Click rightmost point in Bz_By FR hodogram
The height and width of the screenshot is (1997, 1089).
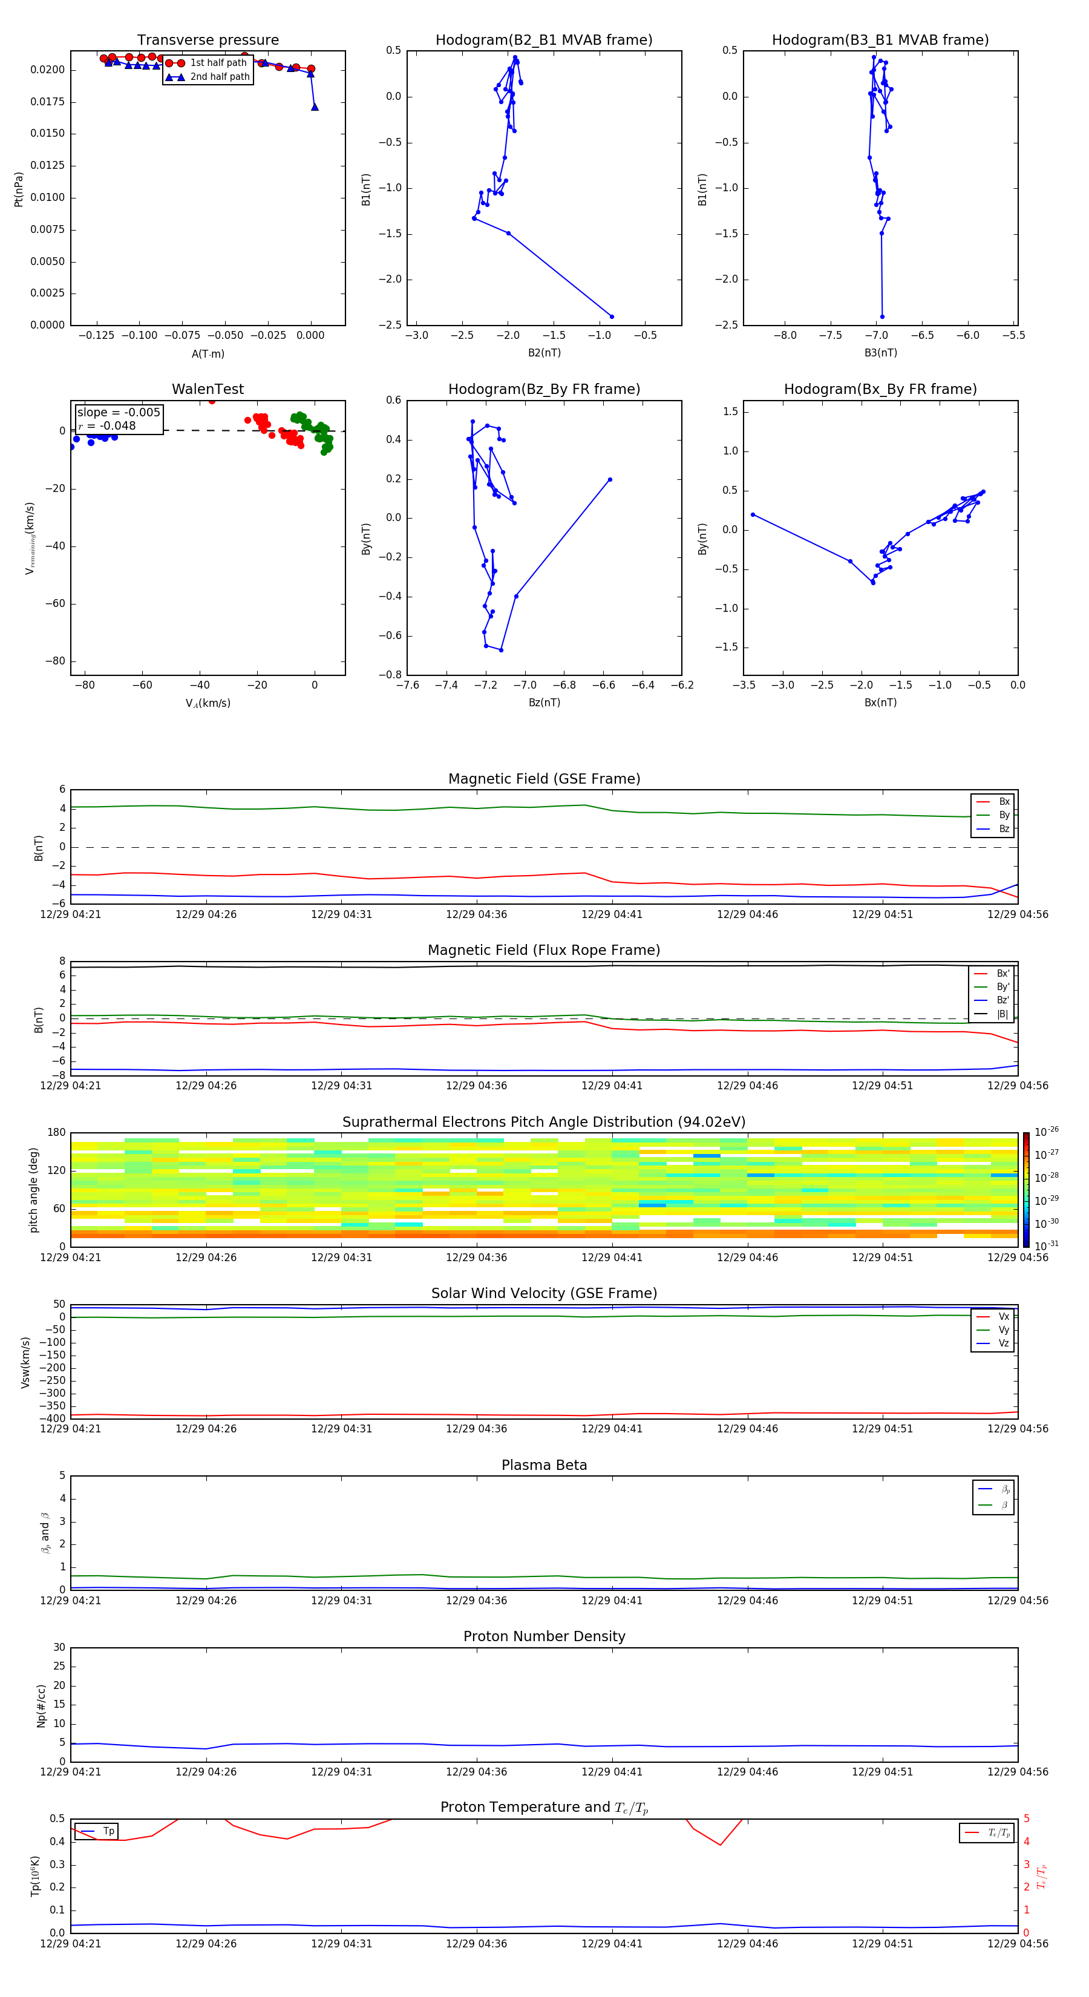610,479
